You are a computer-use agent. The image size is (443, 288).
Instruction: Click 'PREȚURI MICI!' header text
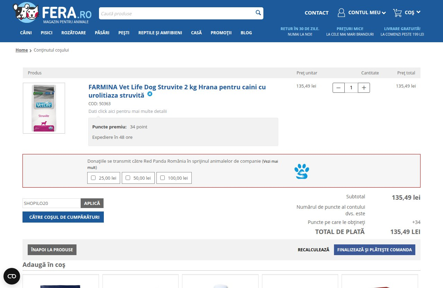(350, 29)
